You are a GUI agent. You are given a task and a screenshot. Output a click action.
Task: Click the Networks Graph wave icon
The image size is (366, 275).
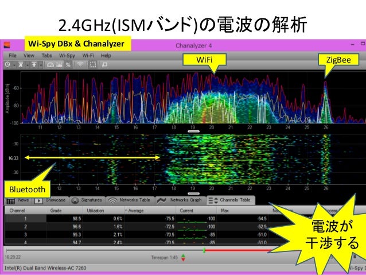162,200
